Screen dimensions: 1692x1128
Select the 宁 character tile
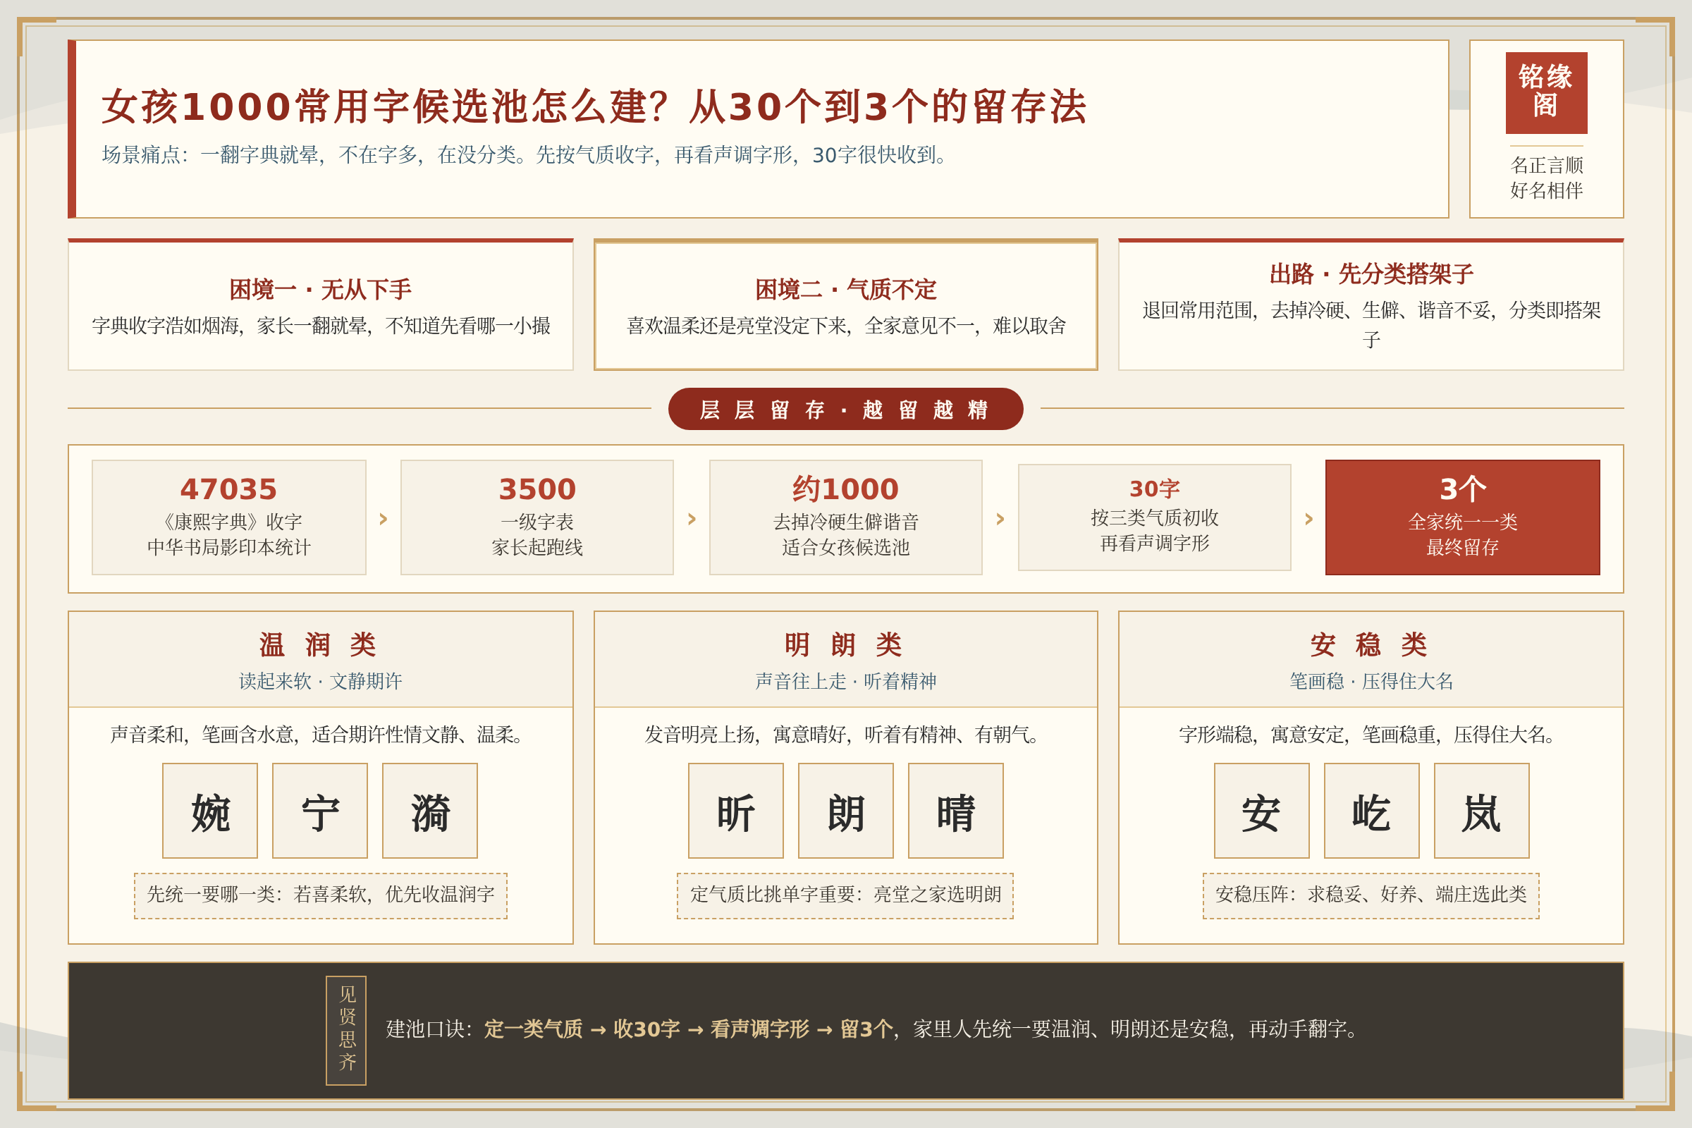(320, 811)
